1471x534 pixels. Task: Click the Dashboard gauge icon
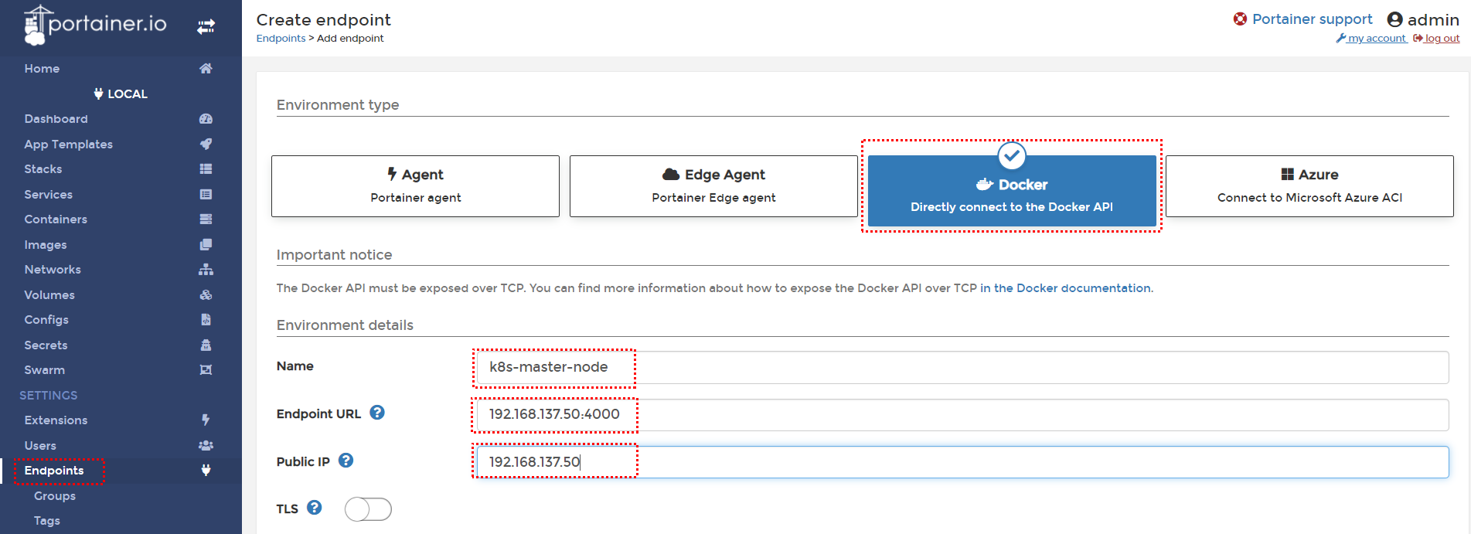click(206, 119)
